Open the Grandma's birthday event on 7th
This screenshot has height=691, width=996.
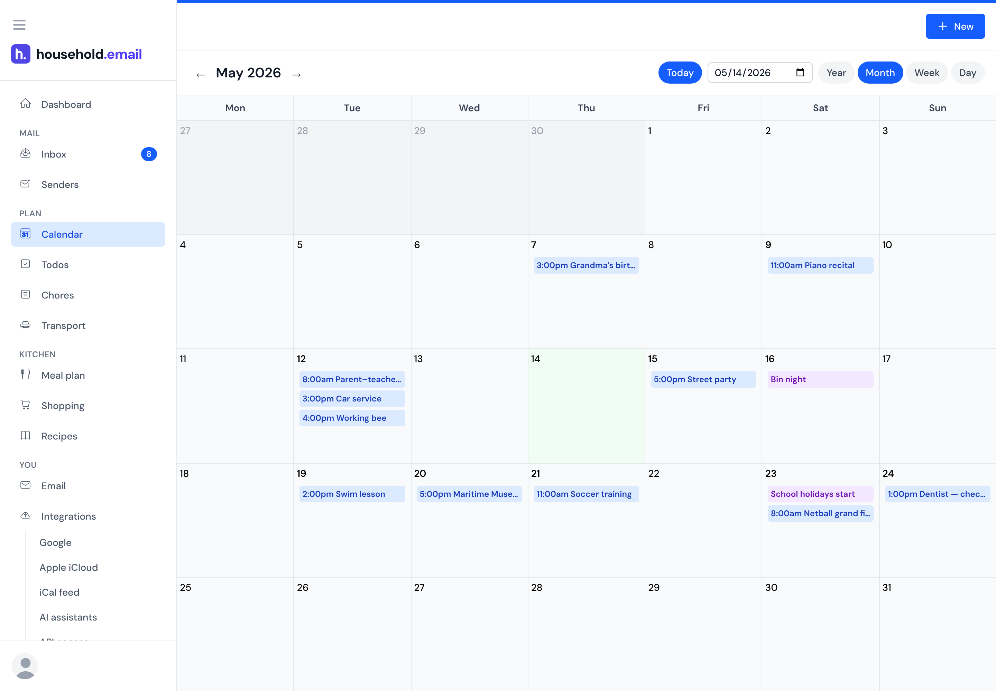[x=586, y=265]
